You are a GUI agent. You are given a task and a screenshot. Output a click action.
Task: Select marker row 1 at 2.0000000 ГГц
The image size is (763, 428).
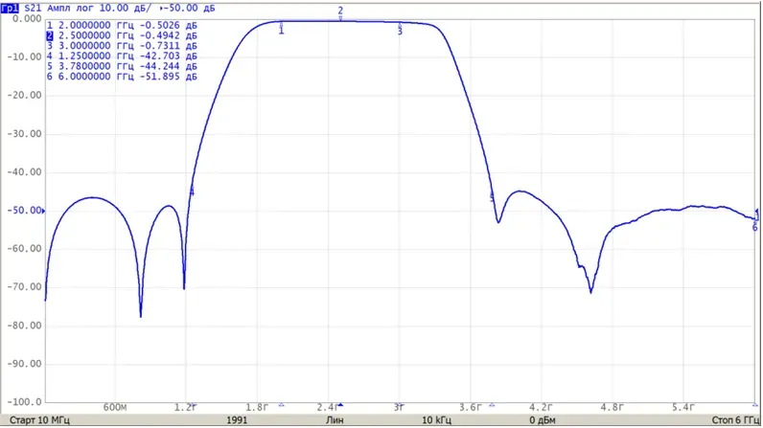[x=122, y=25]
